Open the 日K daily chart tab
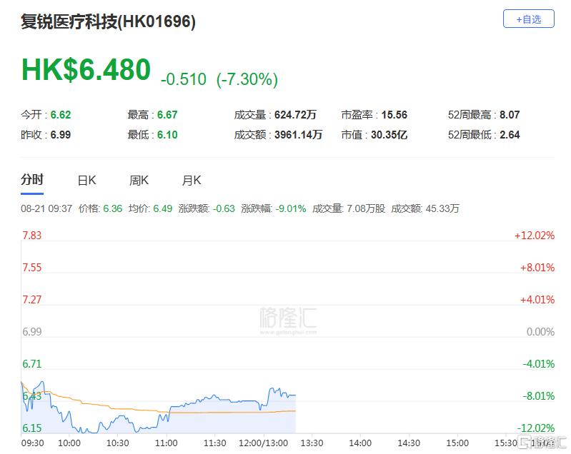This screenshot has height=454, width=571. click(x=86, y=181)
